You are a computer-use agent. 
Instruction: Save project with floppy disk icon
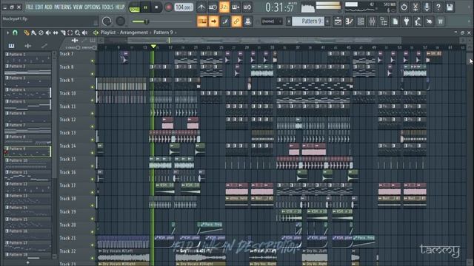[x=450, y=7]
